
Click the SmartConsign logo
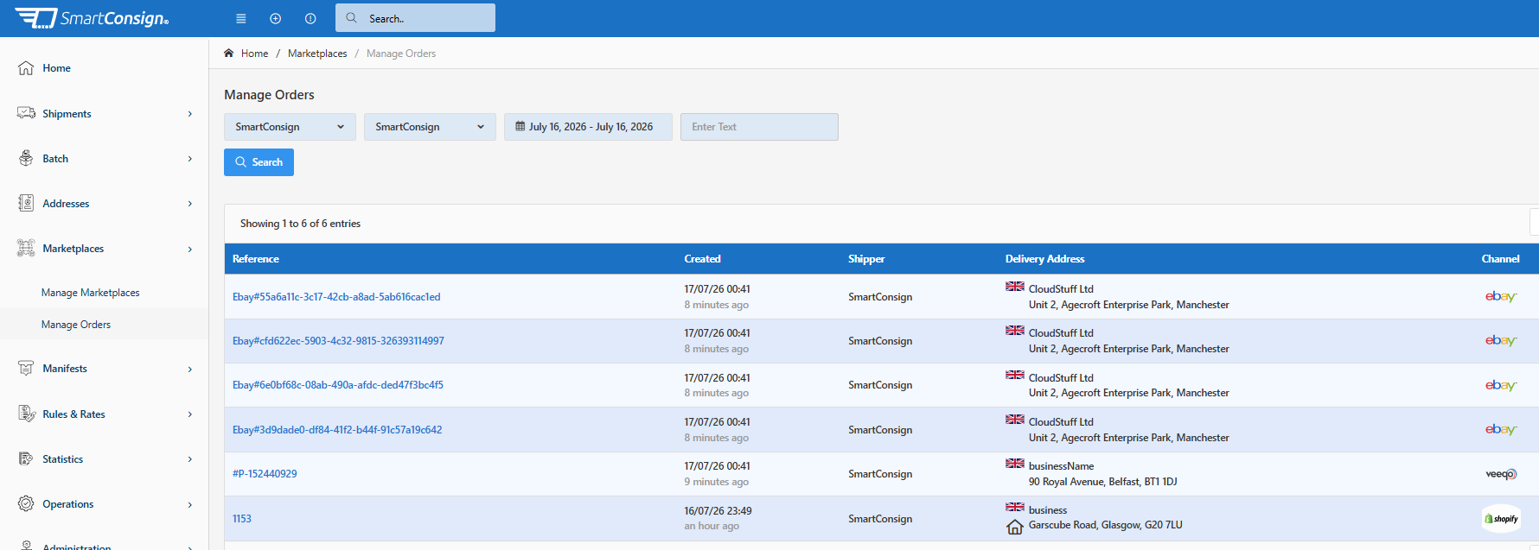point(92,18)
